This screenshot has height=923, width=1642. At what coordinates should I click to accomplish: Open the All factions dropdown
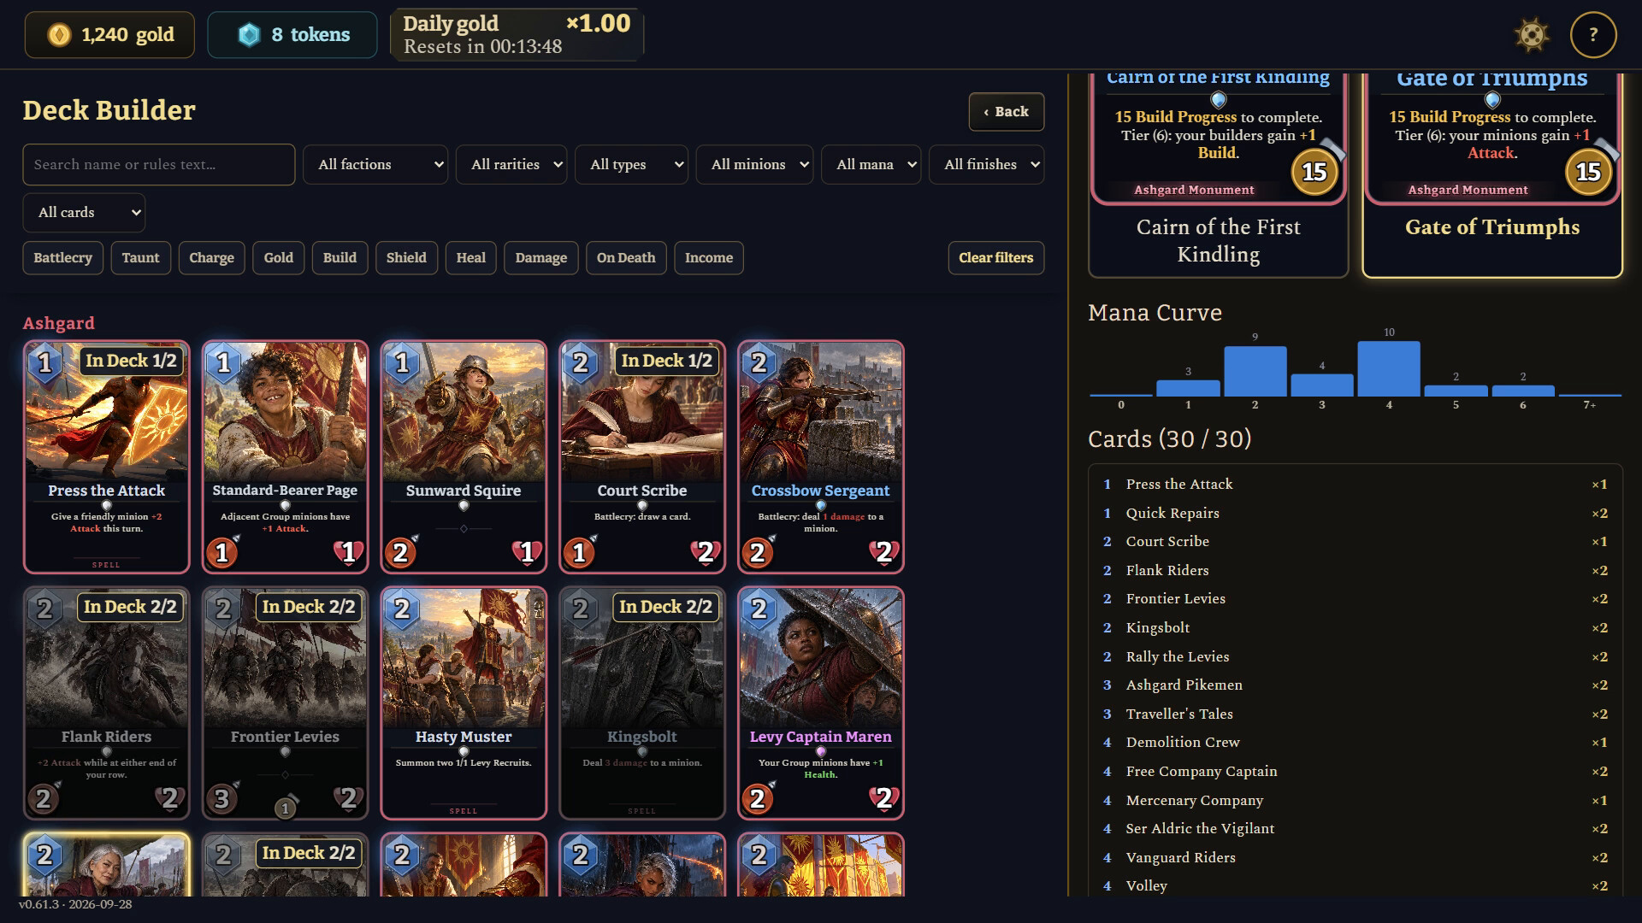point(375,164)
